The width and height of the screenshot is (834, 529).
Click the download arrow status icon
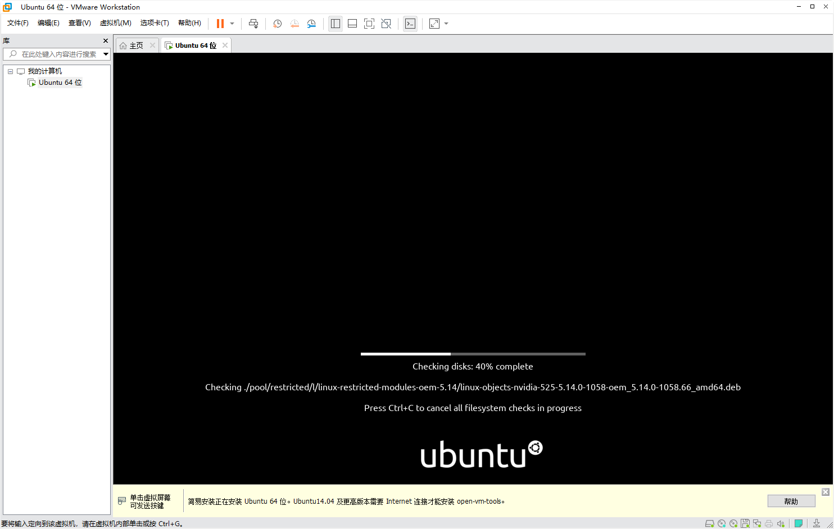817,524
